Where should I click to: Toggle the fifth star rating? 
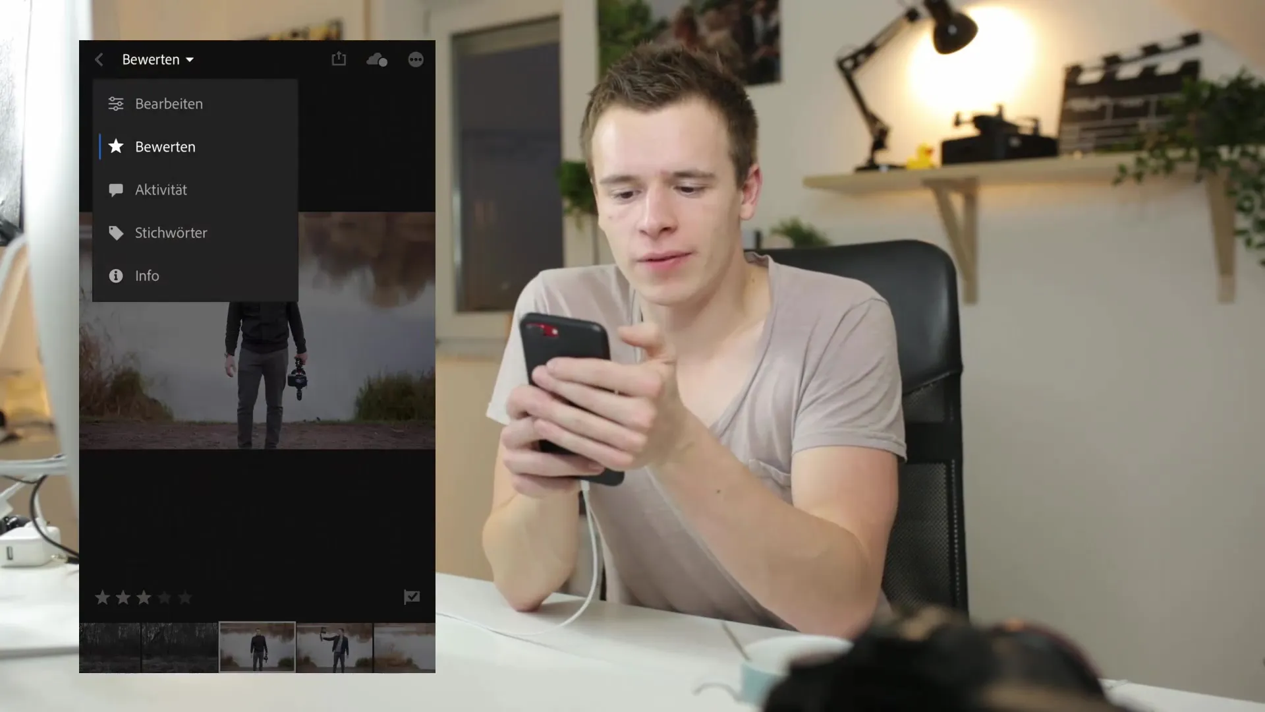click(x=184, y=597)
